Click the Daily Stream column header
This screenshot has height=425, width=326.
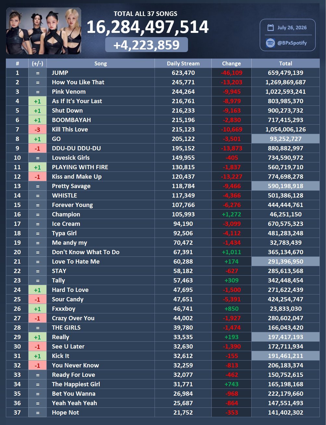(183, 63)
